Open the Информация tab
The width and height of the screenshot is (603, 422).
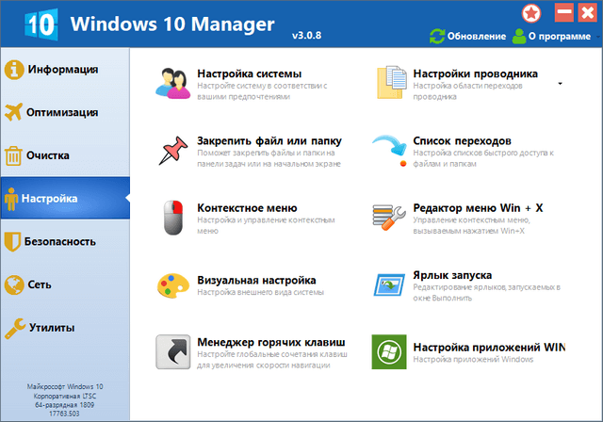[62, 70]
